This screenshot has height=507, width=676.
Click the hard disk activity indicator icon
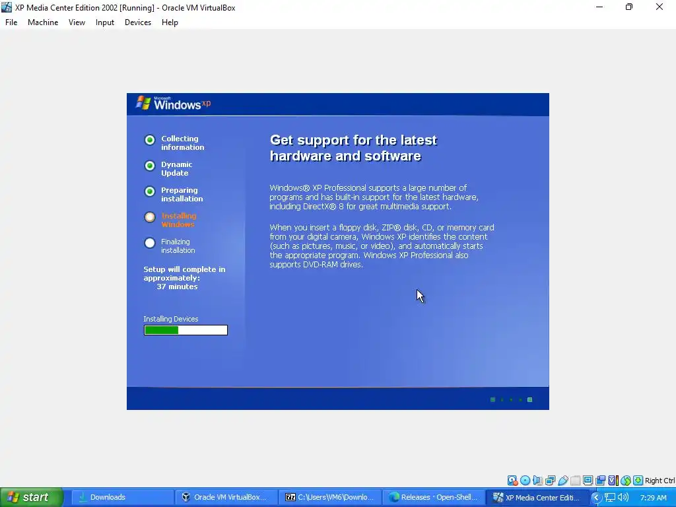tap(512, 481)
